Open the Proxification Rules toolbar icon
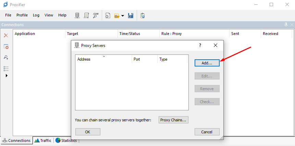 pyautogui.click(x=86, y=15)
